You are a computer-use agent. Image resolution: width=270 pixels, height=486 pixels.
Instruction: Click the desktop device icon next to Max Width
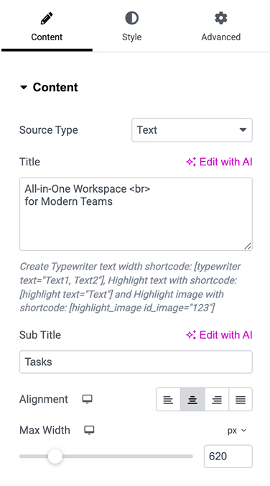[89, 430]
